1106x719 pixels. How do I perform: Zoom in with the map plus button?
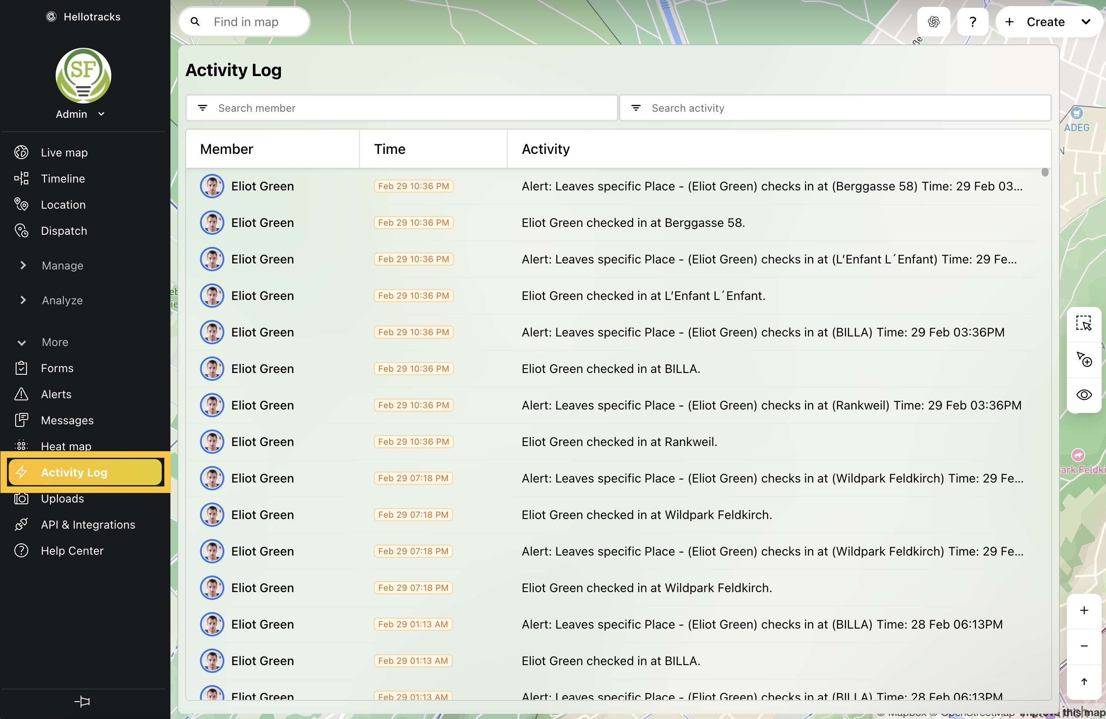(x=1084, y=610)
